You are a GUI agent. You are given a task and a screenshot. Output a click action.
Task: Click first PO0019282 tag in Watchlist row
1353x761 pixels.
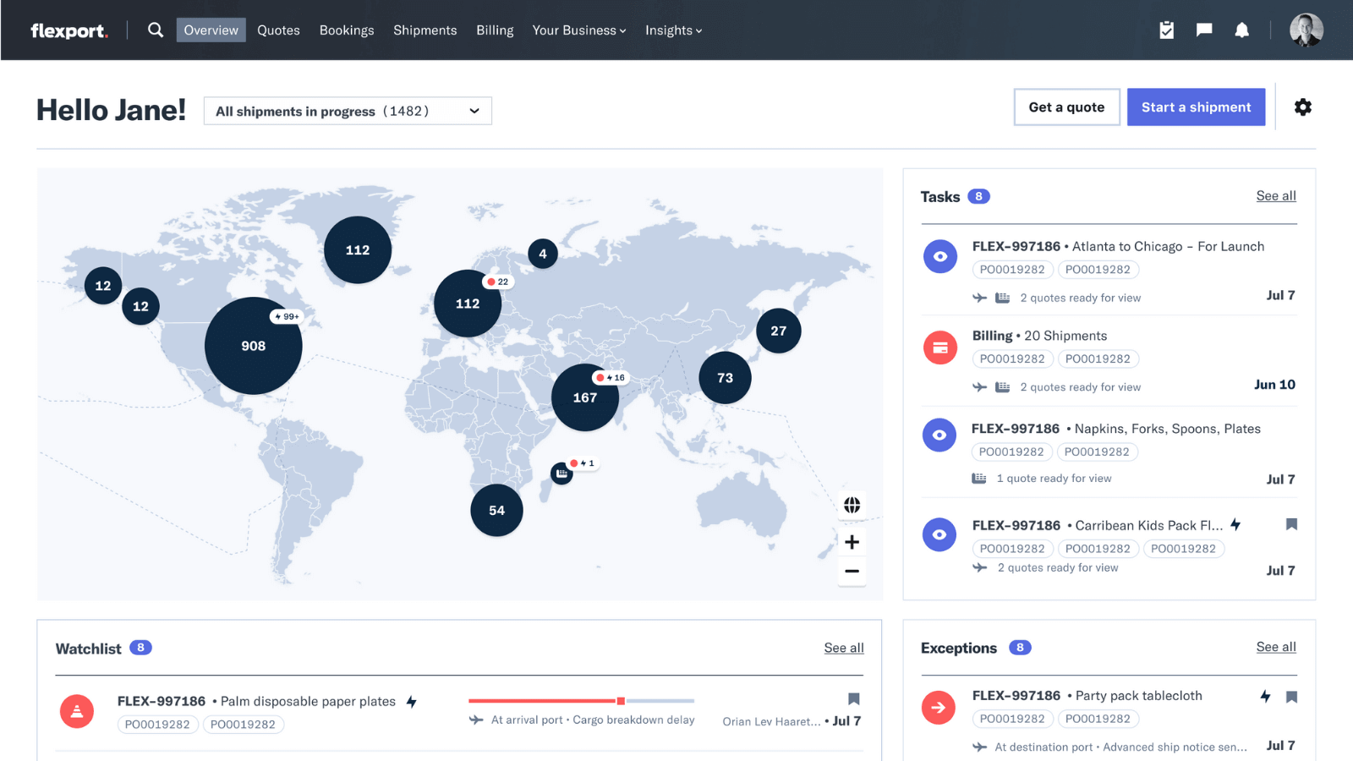(157, 725)
